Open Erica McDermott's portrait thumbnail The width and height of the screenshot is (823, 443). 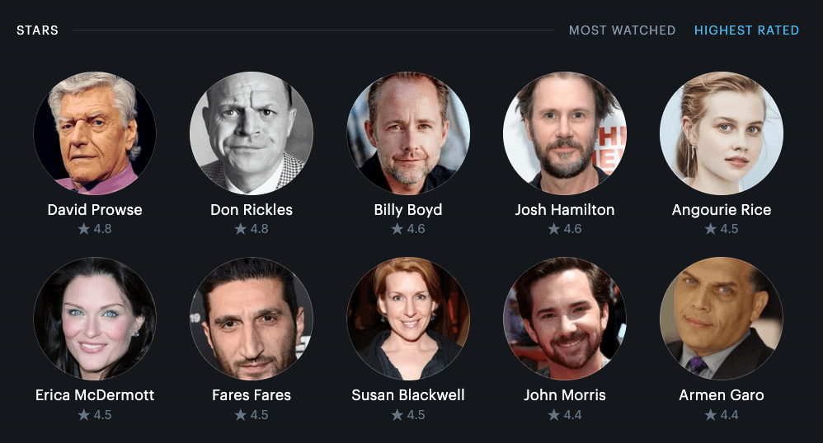[x=95, y=319]
